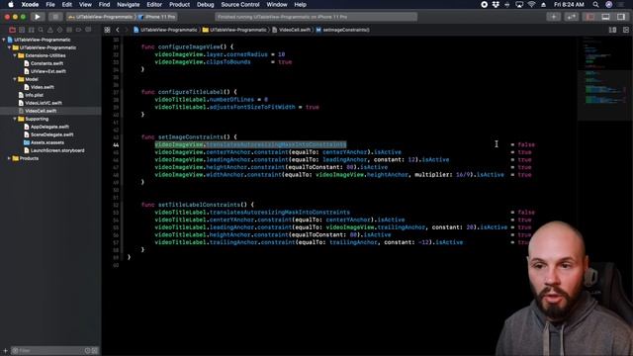This screenshot has width=633, height=356.
Task: Click line number 44 in gutter
Action: click(116, 145)
